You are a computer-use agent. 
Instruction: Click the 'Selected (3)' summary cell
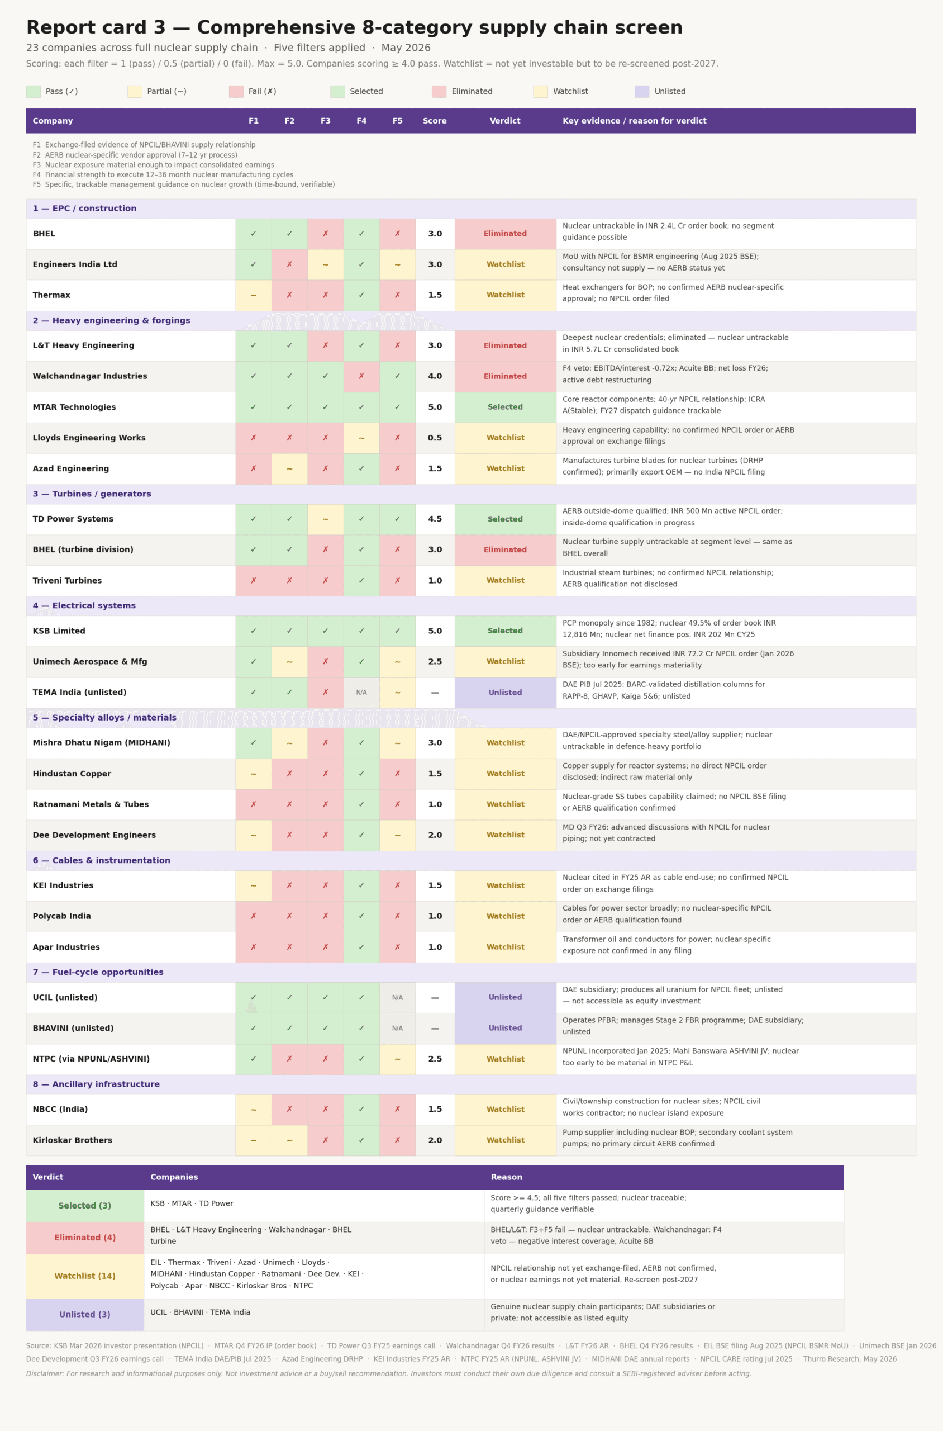click(85, 1206)
